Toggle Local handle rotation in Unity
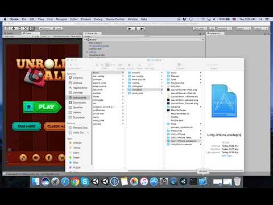This screenshot has height=205, width=273. point(57,28)
